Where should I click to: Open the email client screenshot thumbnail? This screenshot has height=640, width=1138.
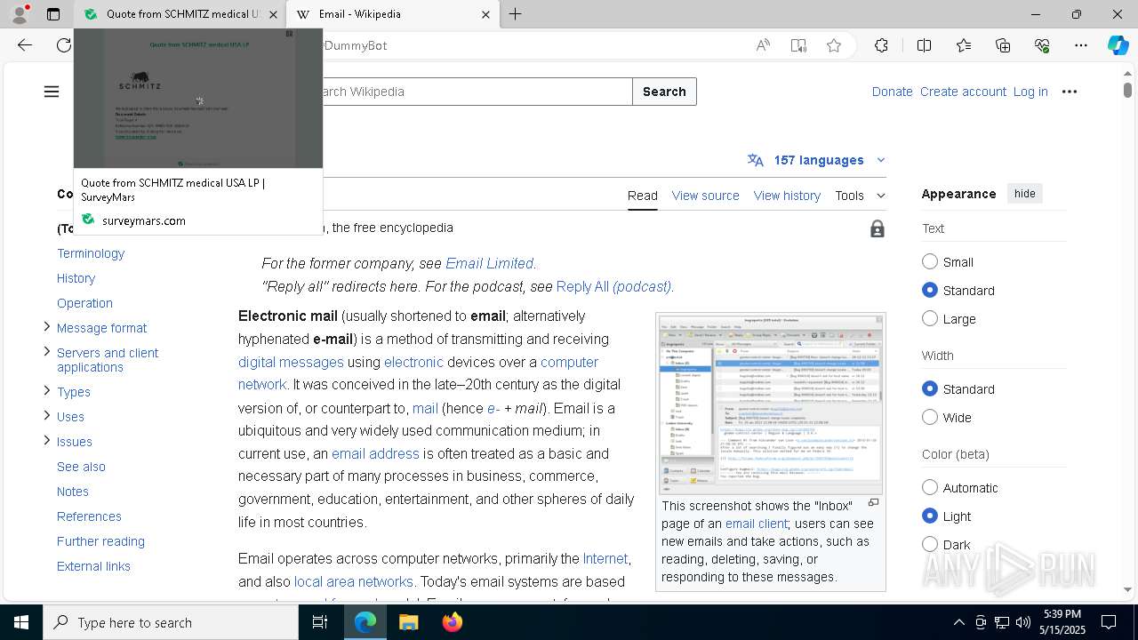[771, 404]
